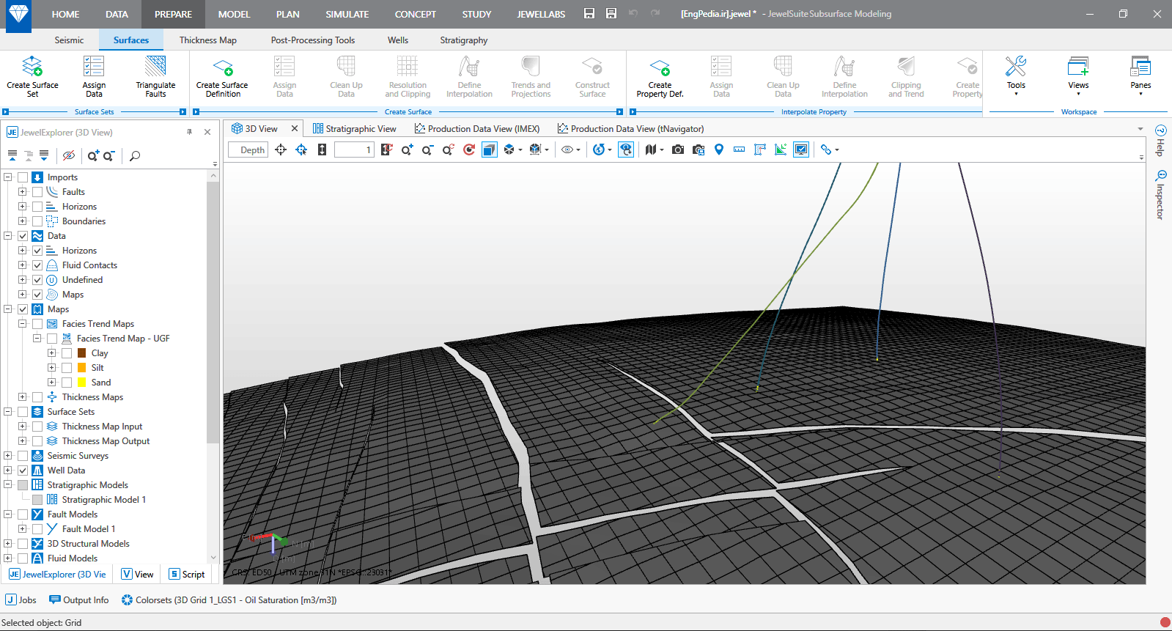The height and width of the screenshot is (631, 1172).
Task: Switch to the Thickness Map subtab
Action: pyautogui.click(x=208, y=40)
